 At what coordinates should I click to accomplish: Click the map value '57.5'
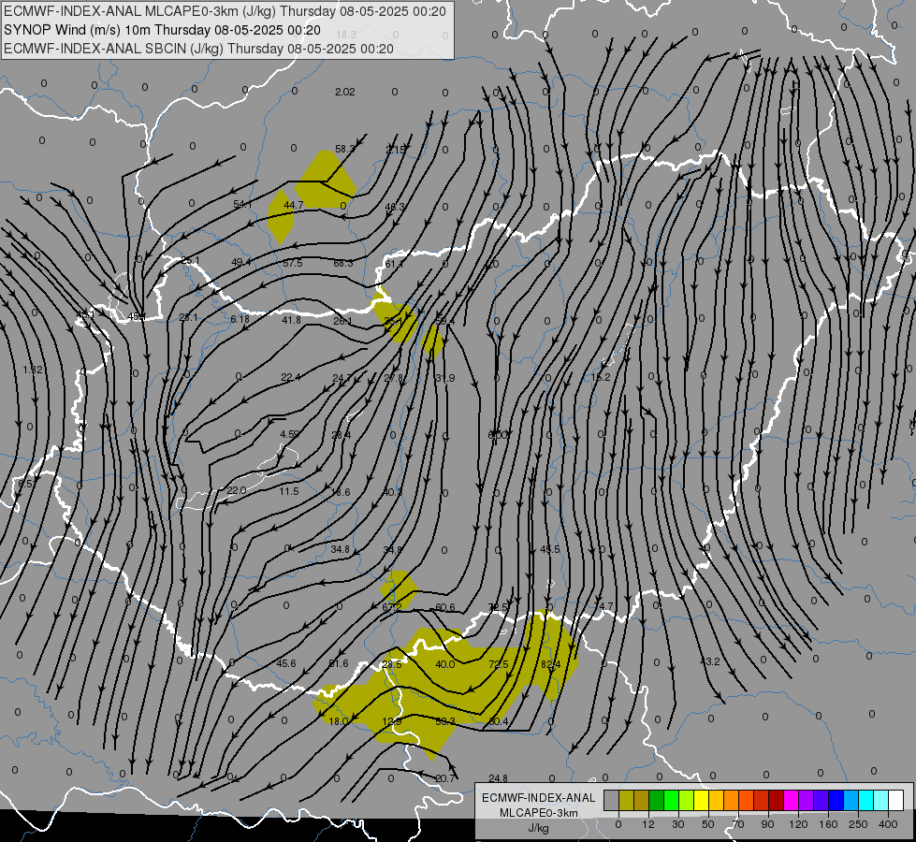[292, 263]
